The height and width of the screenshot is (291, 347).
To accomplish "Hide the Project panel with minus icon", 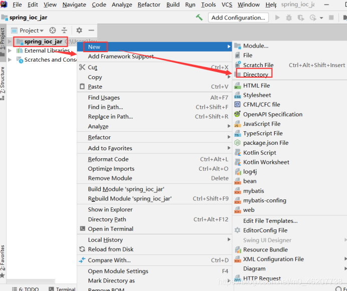I will tap(91, 30).
